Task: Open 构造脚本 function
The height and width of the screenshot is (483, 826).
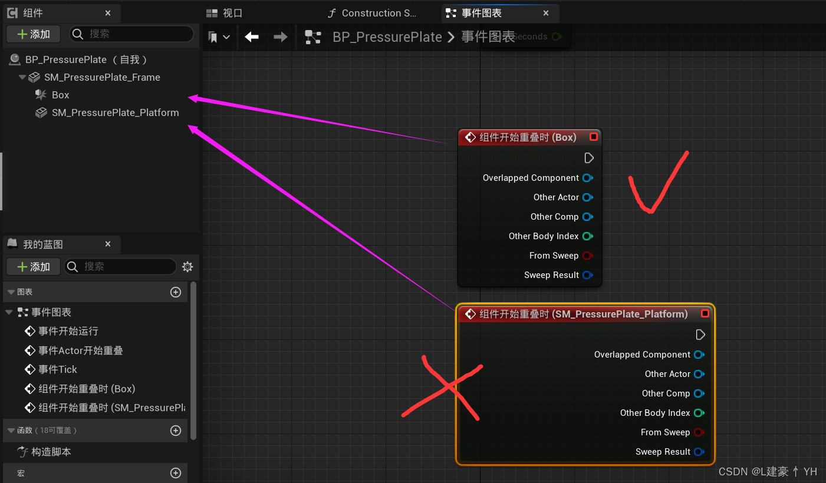Action: (51, 452)
